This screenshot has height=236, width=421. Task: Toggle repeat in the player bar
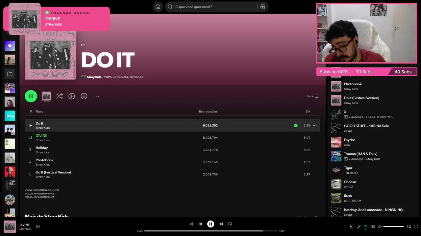click(x=230, y=224)
